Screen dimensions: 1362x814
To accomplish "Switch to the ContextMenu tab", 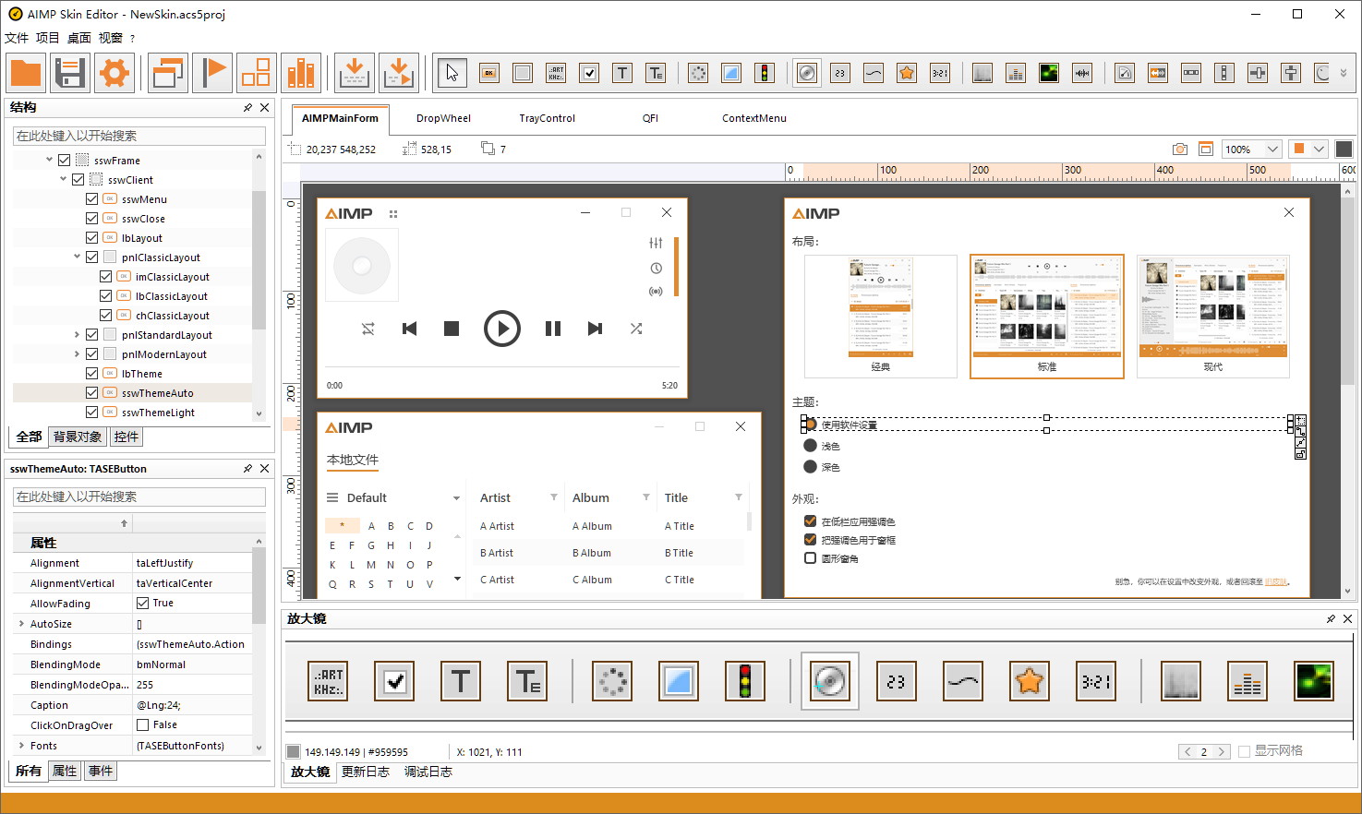I will click(x=754, y=118).
